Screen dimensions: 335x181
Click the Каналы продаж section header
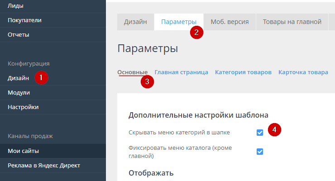30,136
